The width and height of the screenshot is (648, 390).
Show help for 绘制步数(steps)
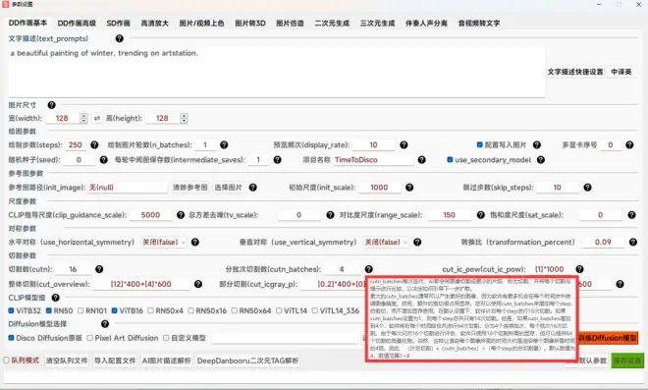pos(94,144)
